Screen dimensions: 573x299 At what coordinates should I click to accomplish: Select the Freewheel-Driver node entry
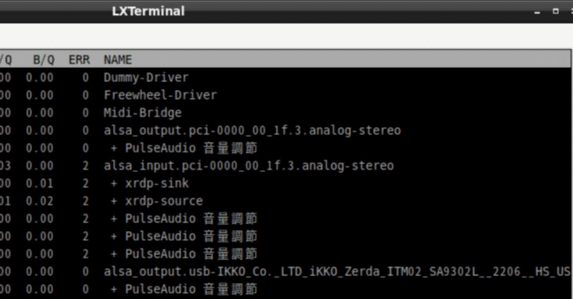[x=159, y=95]
